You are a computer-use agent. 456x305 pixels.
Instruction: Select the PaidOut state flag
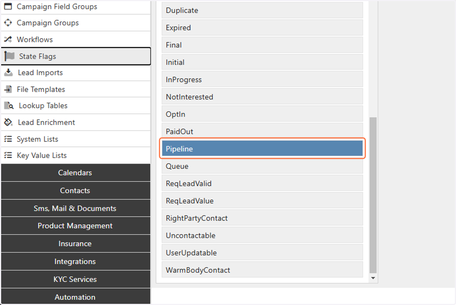tap(262, 131)
